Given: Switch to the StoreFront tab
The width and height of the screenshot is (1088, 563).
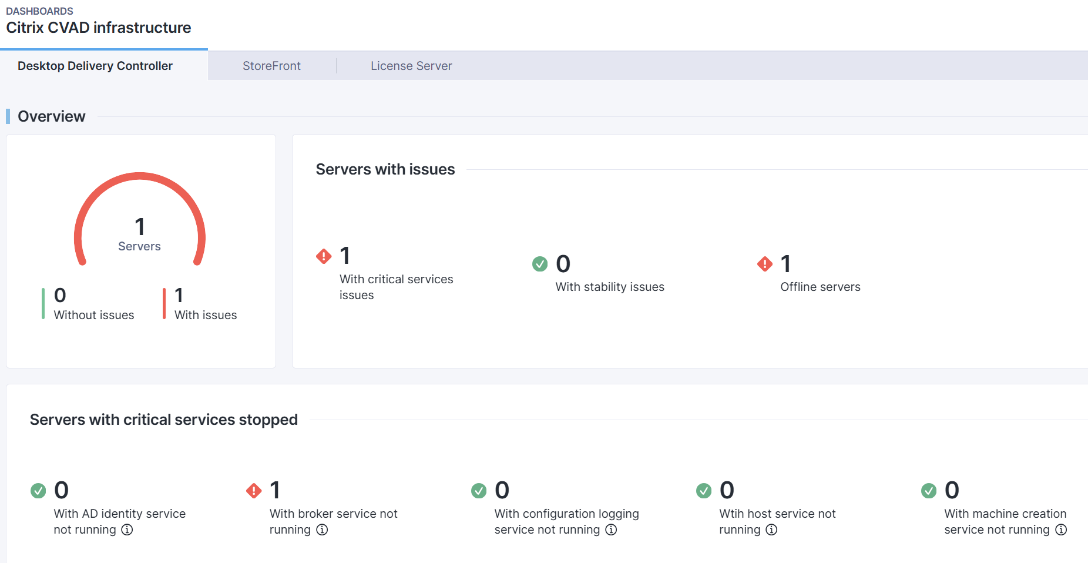Looking at the screenshot, I should click(271, 66).
